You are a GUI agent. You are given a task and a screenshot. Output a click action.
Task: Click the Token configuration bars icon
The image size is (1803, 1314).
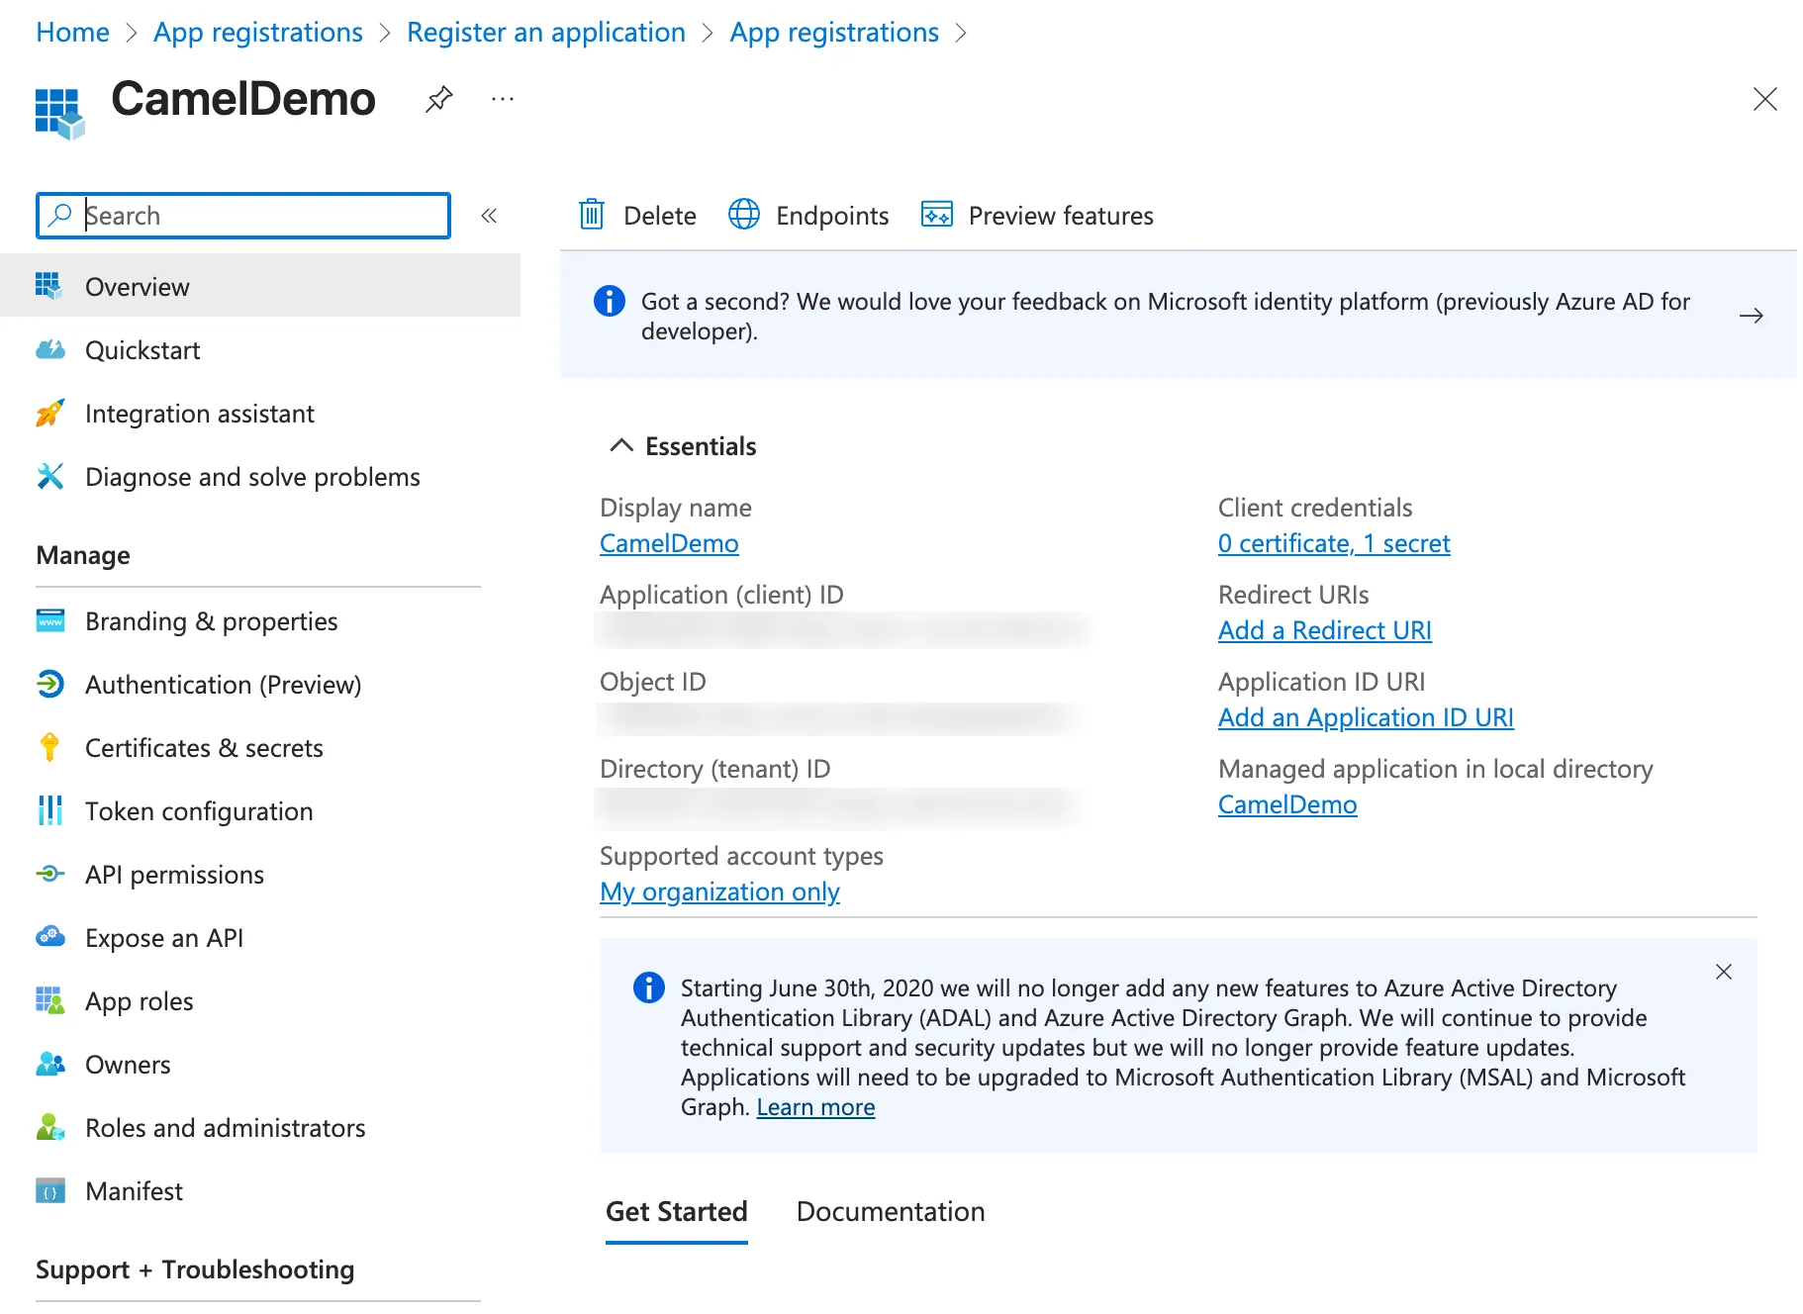point(49,810)
